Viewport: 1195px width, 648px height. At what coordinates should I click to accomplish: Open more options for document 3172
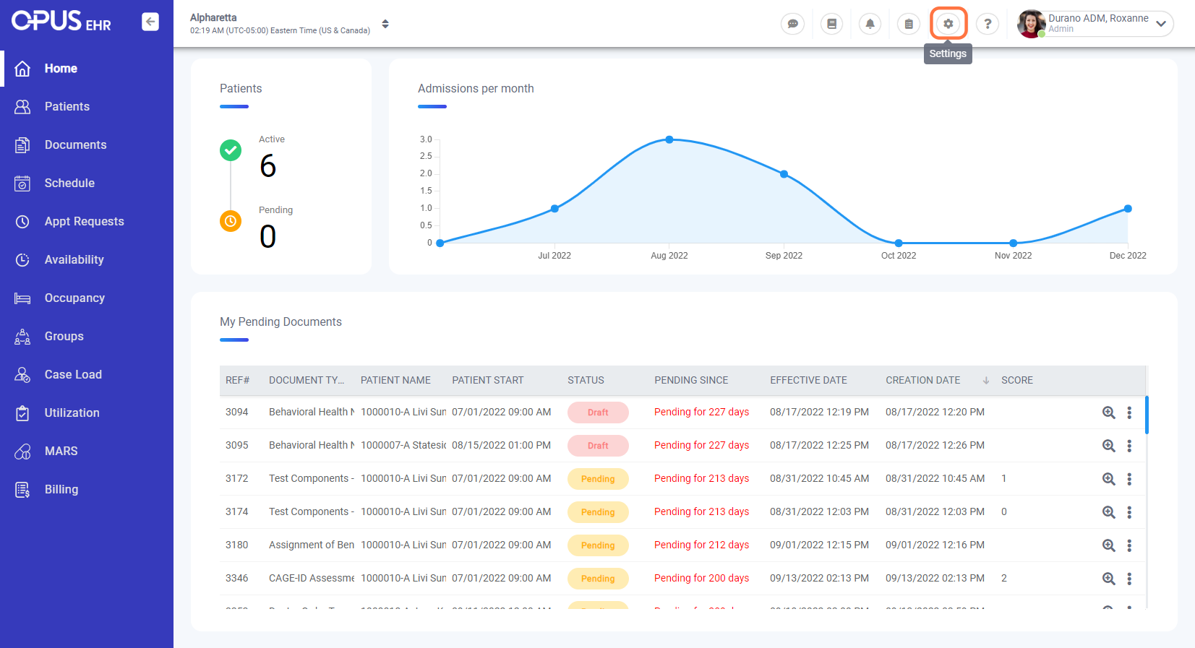click(1129, 479)
